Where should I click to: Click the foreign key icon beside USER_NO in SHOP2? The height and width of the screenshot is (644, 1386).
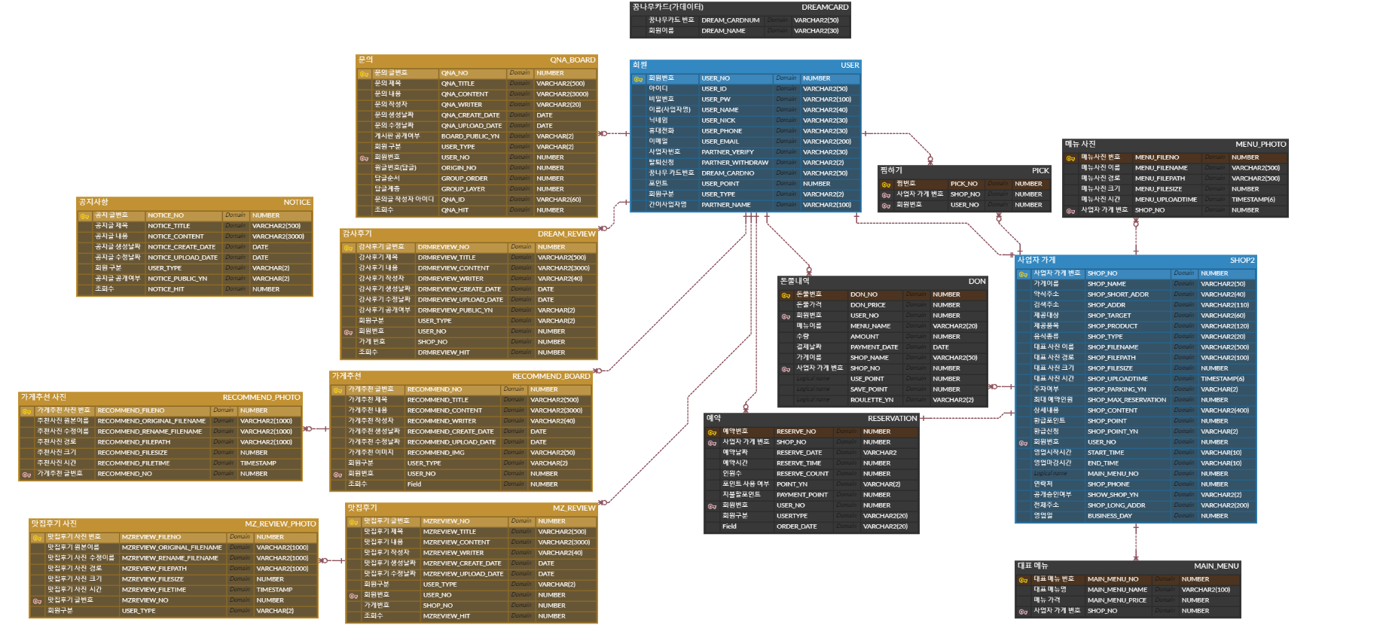coord(1023,443)
